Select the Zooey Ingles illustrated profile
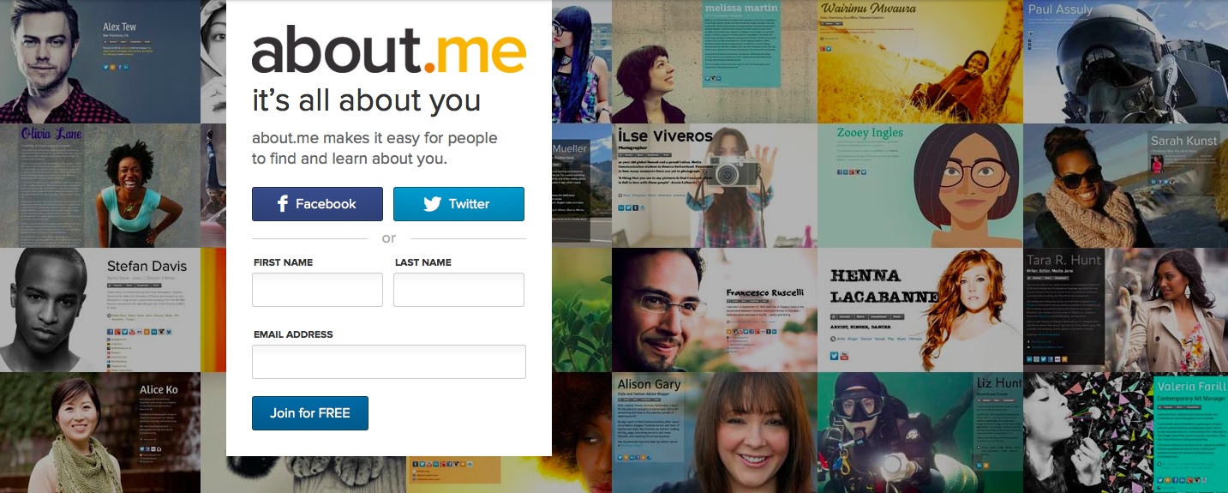Screen dimensions: 1228x493 point(920,186)
